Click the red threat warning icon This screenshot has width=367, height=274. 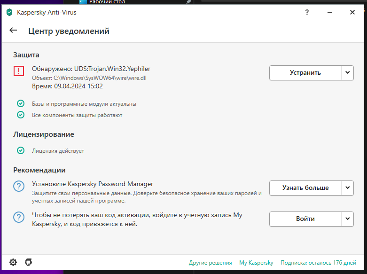point(19,71)
